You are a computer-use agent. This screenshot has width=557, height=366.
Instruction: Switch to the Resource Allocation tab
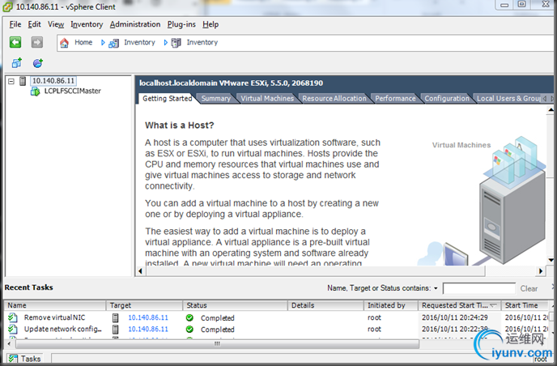click(x=334, y=99)
